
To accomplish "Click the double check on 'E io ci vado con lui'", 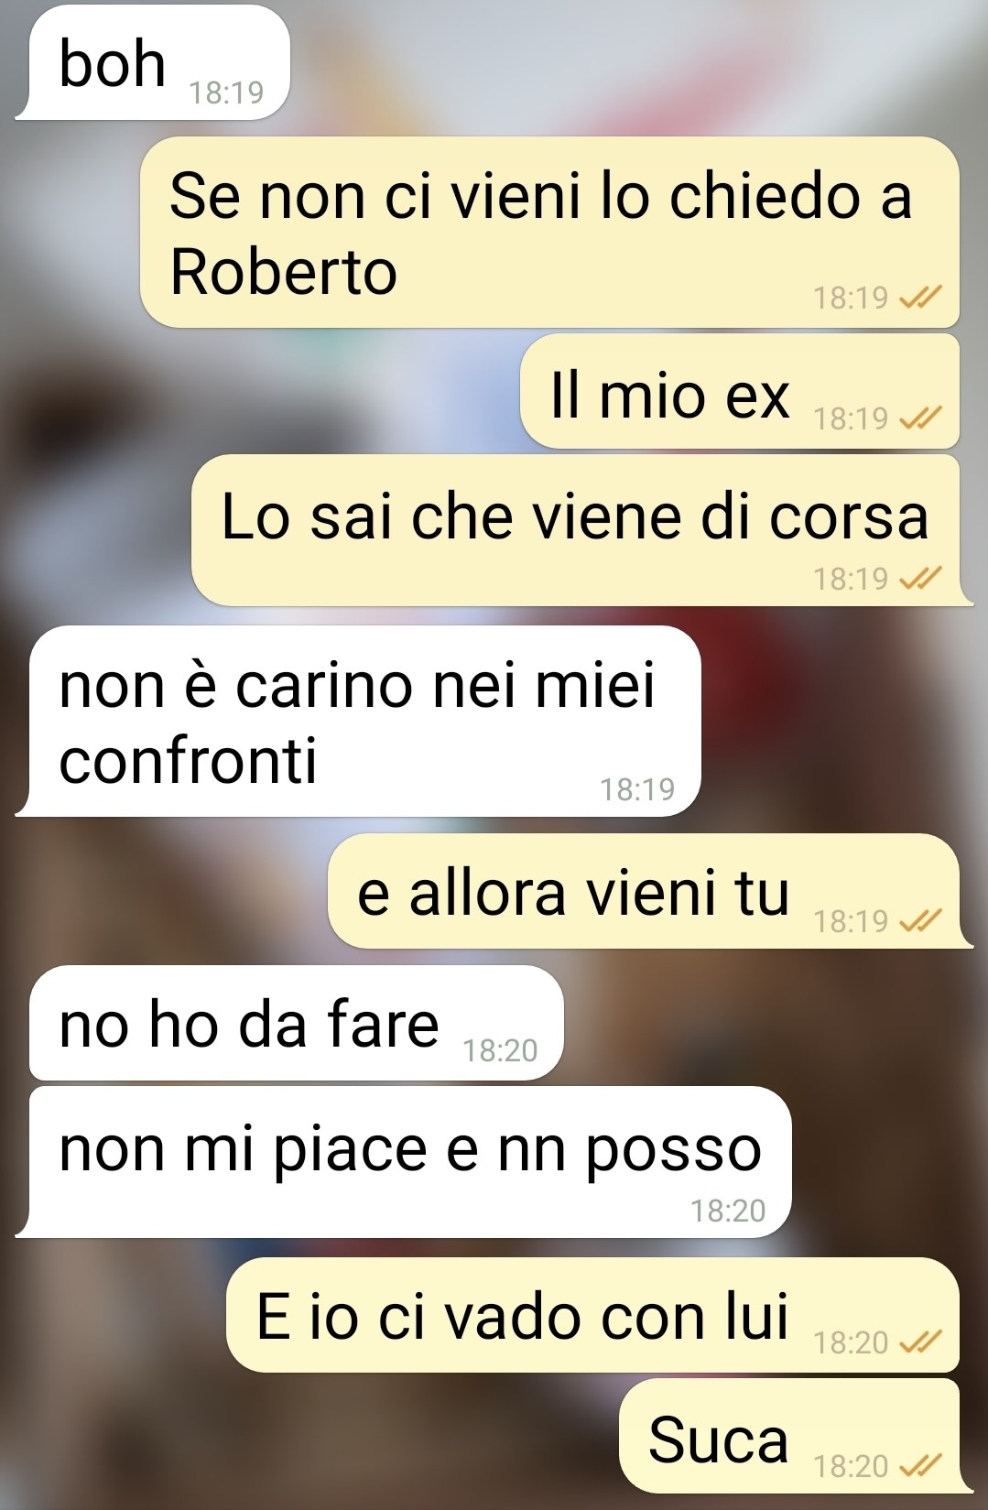I will pyautogui.click(x=920, y=1342).
